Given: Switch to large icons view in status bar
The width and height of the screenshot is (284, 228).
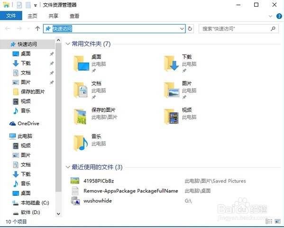Looking at the screenshot, I should click(277, 221).
